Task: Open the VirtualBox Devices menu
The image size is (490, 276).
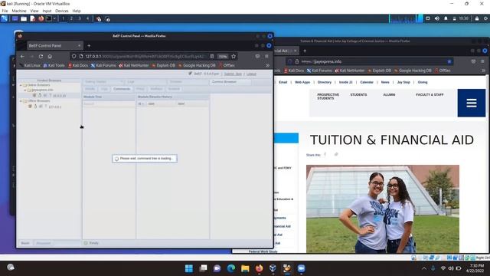Action: (x=62, y=11)
